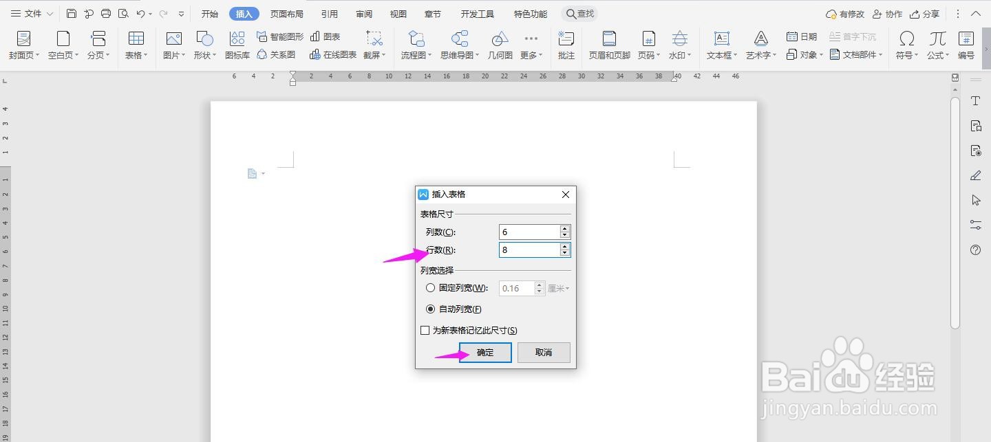Open document parts (文档部件) dropdown
The image size is (991, 442).
tap(856, 54)
